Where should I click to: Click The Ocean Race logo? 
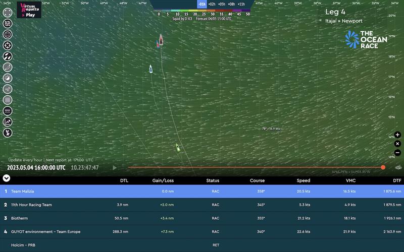point(366,40)
